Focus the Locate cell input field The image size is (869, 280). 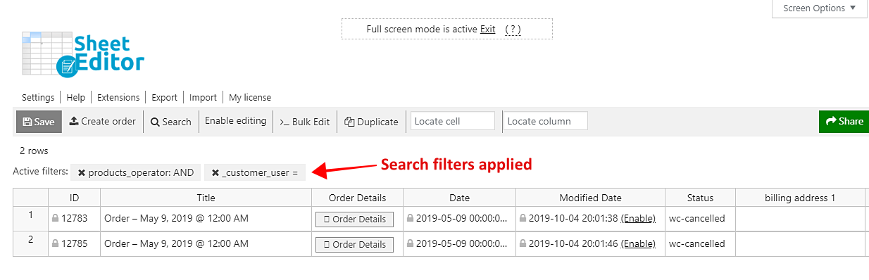tap(453, 121)
